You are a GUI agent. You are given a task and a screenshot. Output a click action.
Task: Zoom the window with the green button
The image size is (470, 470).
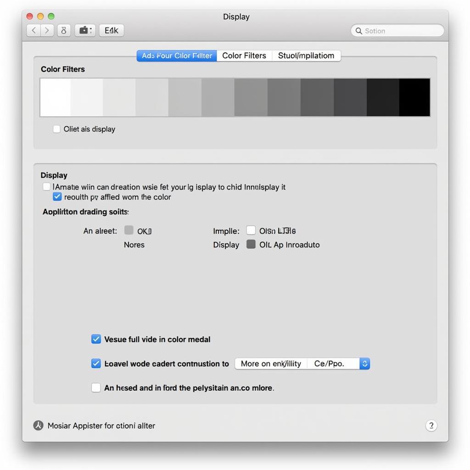click(x=51, y=16)
